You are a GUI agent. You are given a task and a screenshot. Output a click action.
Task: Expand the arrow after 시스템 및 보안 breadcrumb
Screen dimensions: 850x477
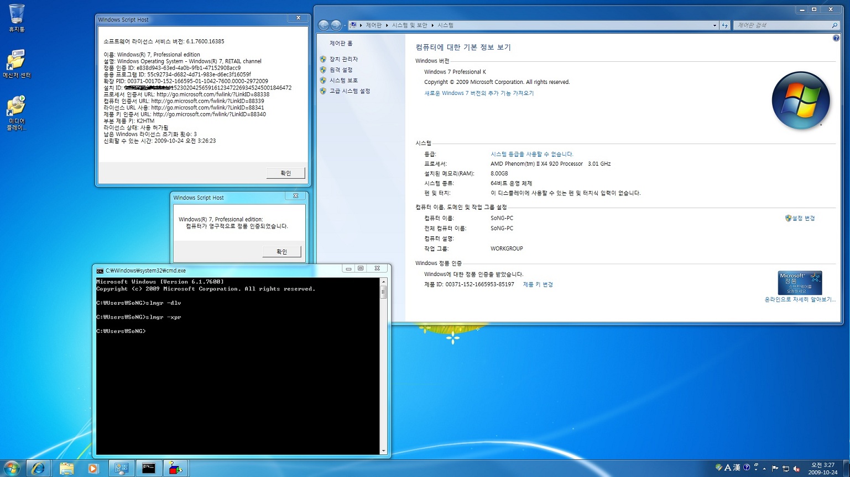pos(432,25)
